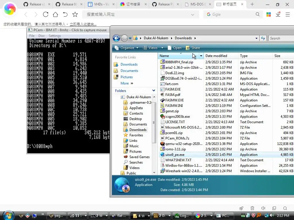Viewport: 294px width, 220px height.
Task: Open the browser address bar dropdown arrow
Action: (x=193, y=15)
